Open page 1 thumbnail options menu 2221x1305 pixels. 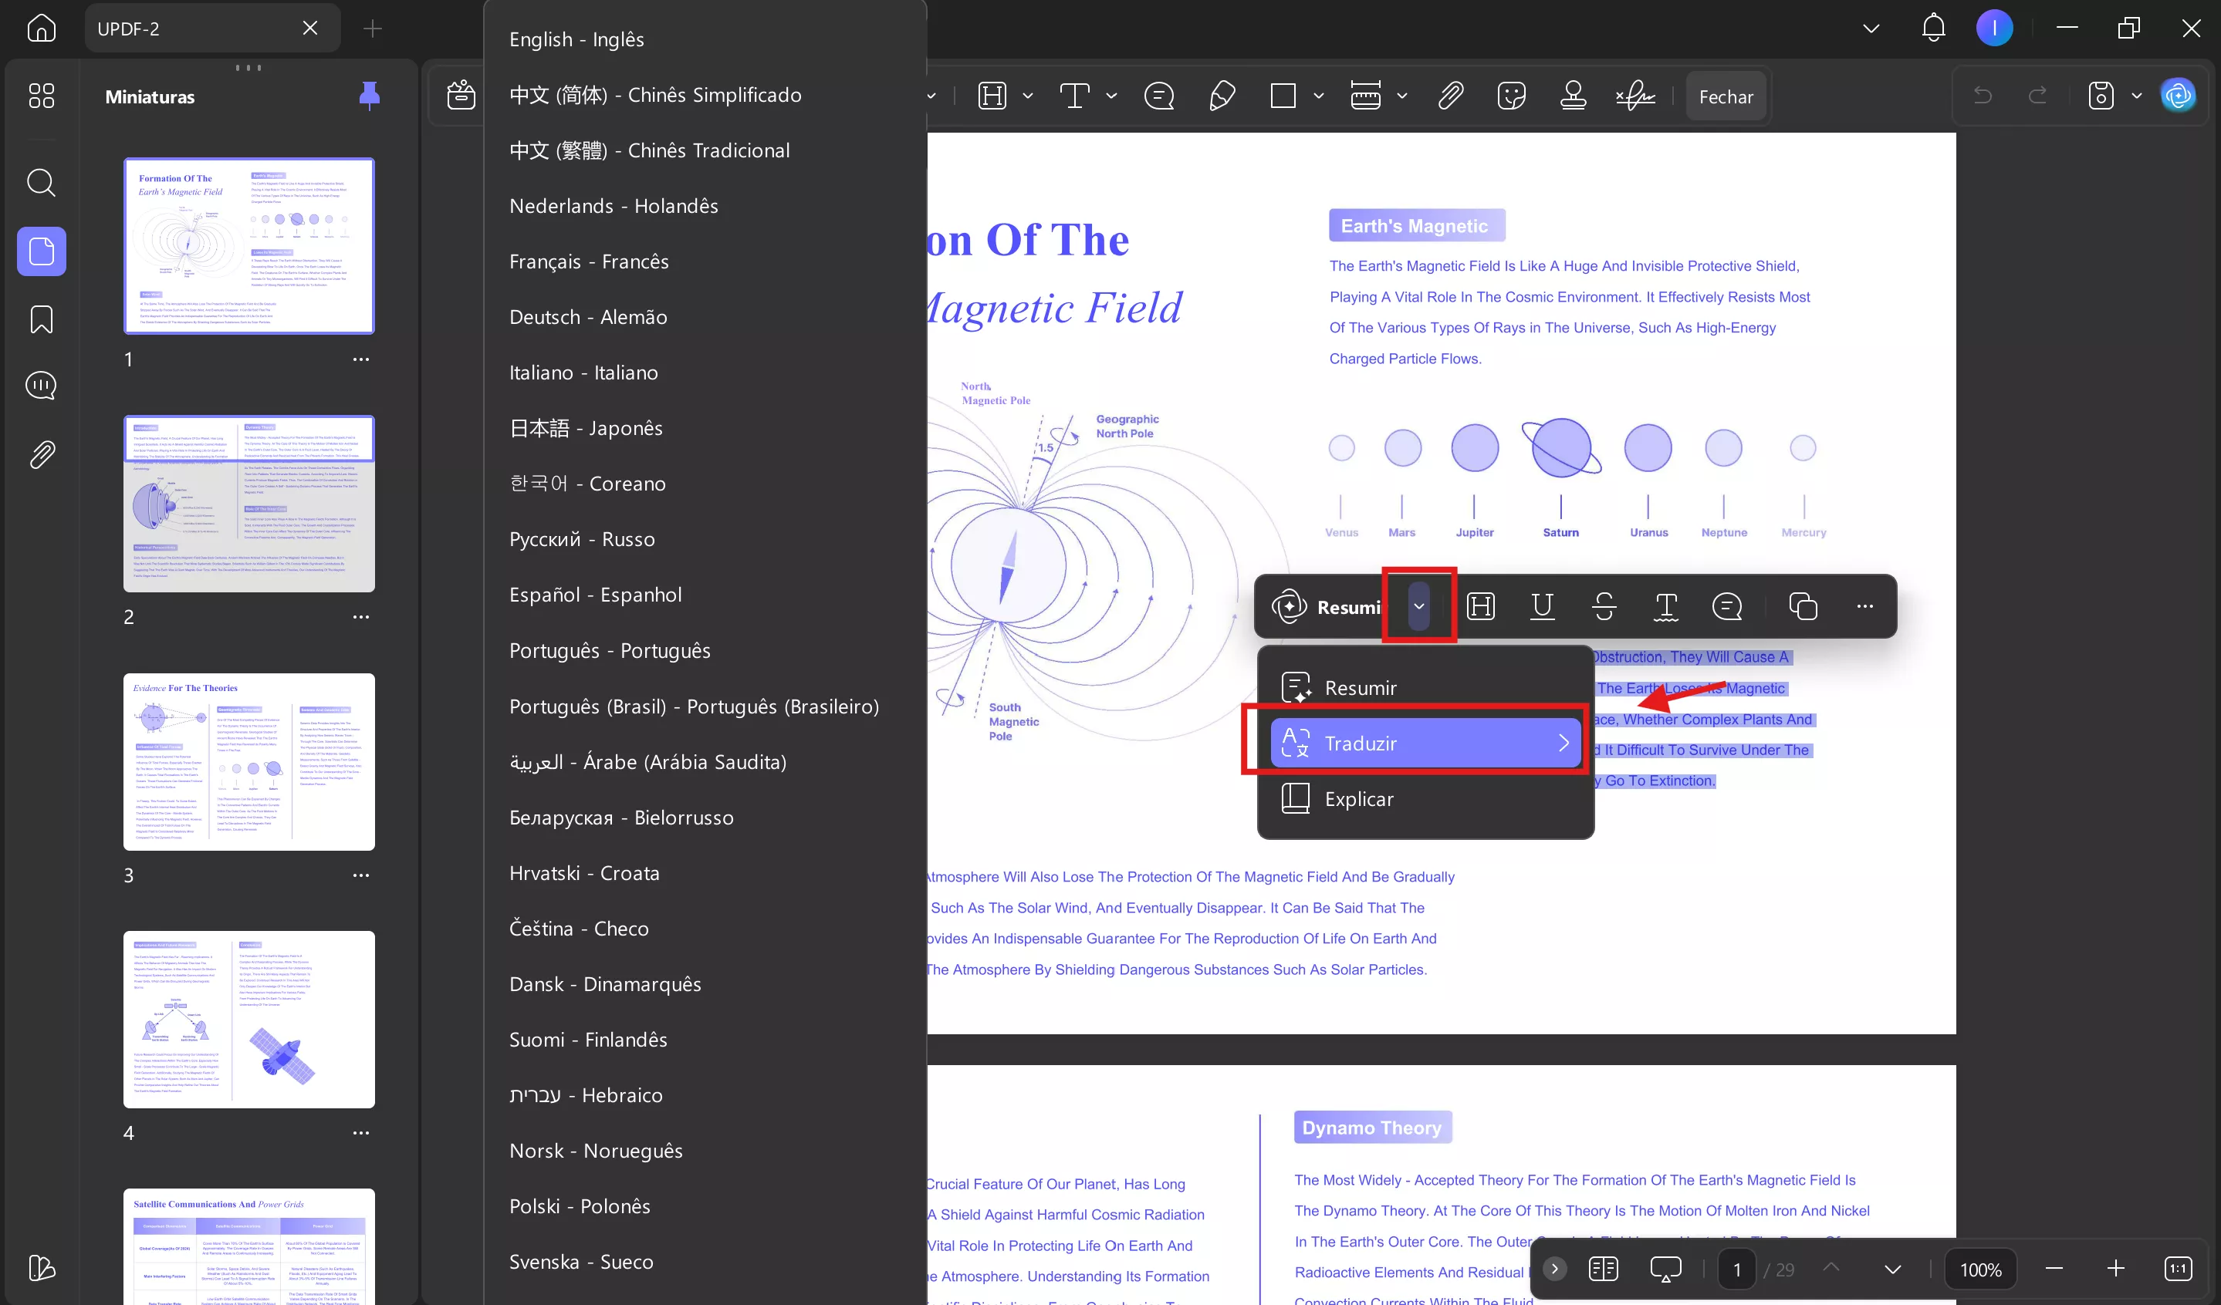pyautogui.click(x=360, y=359)
